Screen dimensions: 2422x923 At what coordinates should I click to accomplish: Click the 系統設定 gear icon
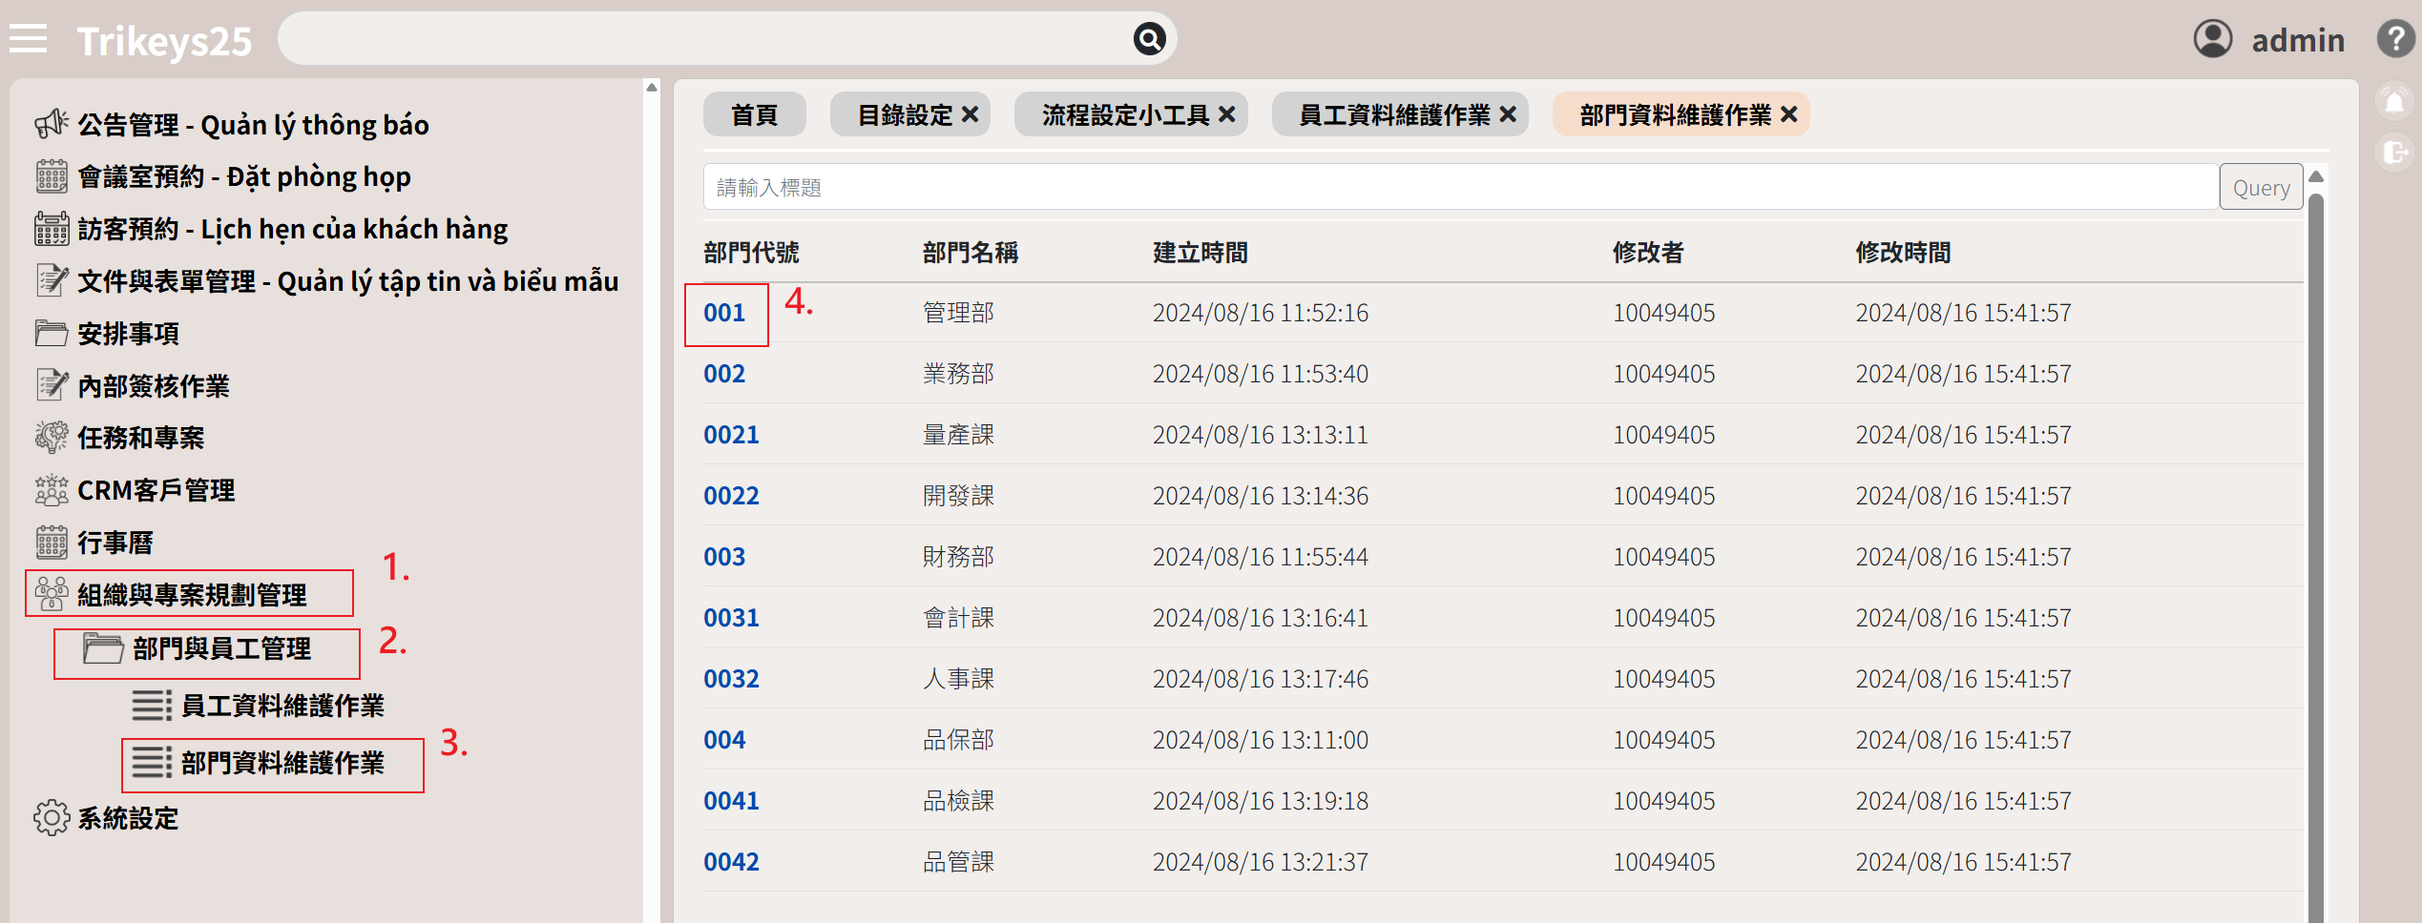tap(52, 818)
